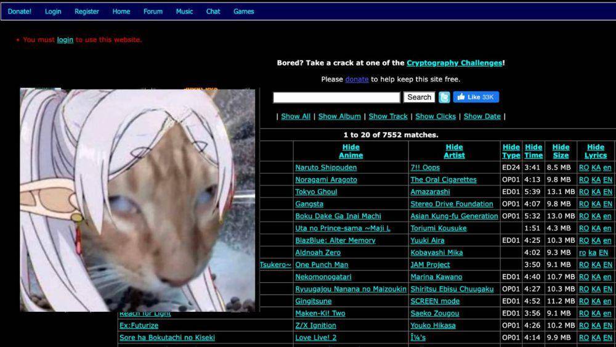The height and width of the screenshot is (347, 616).
Task: Click the Tsukero~ track link
Action: pyautogui.click(x=275, y=265)
